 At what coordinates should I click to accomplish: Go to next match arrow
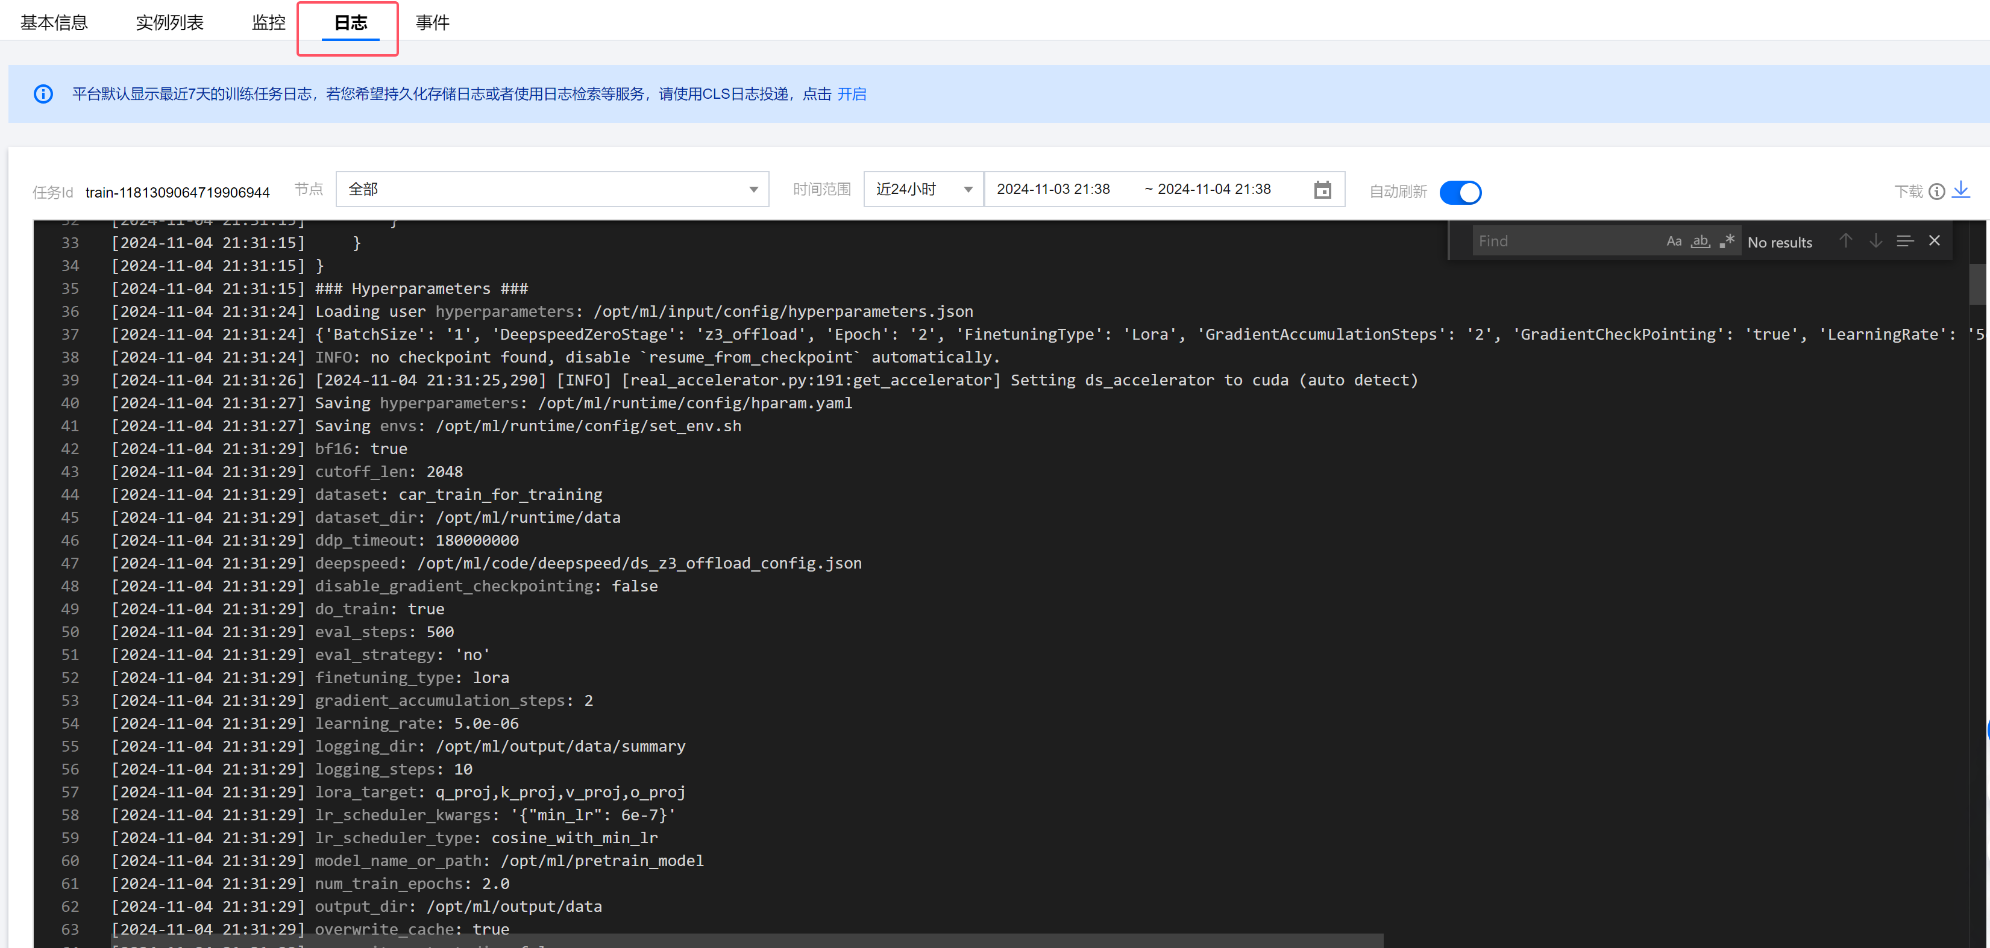click(x=1875, y=241)
